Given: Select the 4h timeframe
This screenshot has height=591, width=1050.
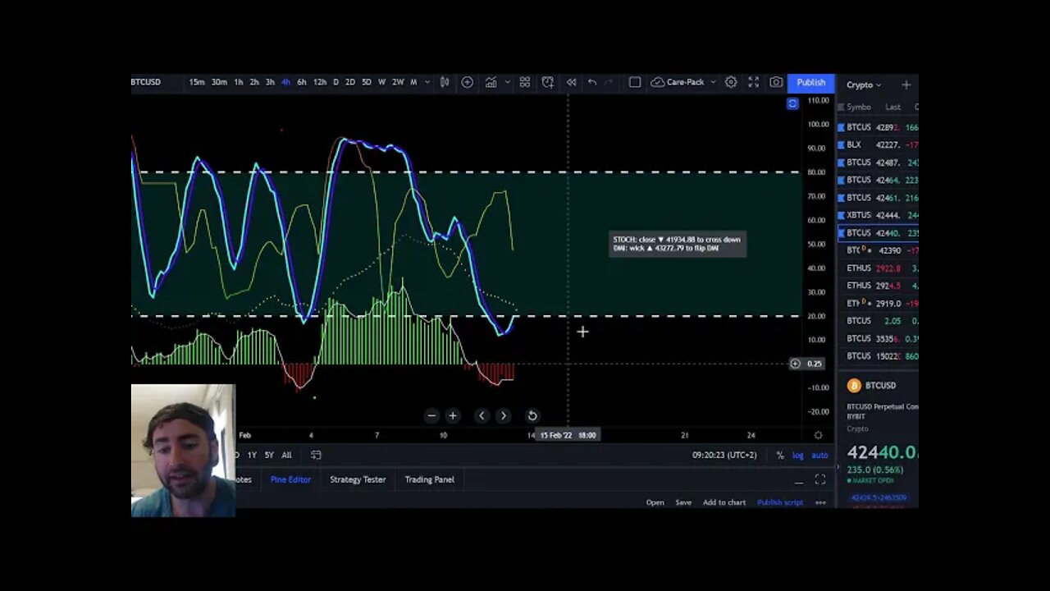Looking at the screenshot, I should point(285,82).
